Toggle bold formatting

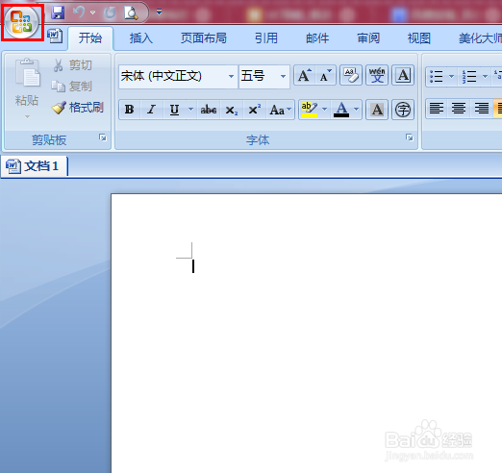[130, 110]
